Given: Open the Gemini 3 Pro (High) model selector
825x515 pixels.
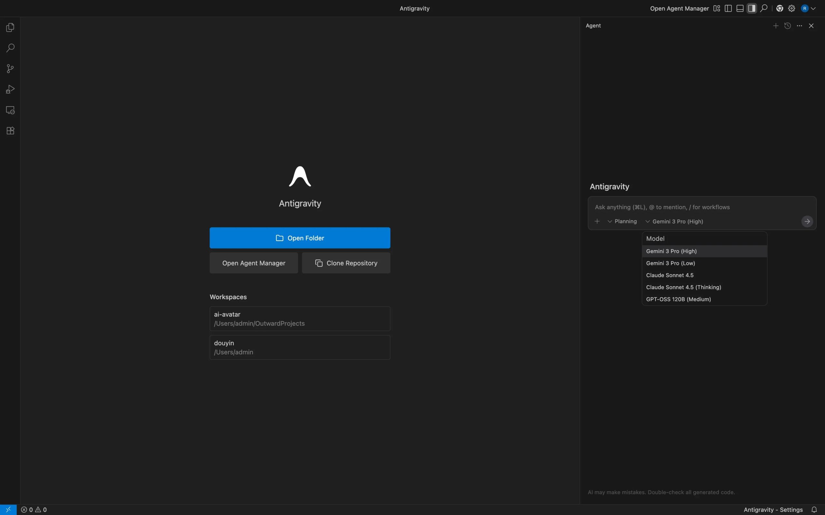Looking at the screenshot, I should (674, 221).
